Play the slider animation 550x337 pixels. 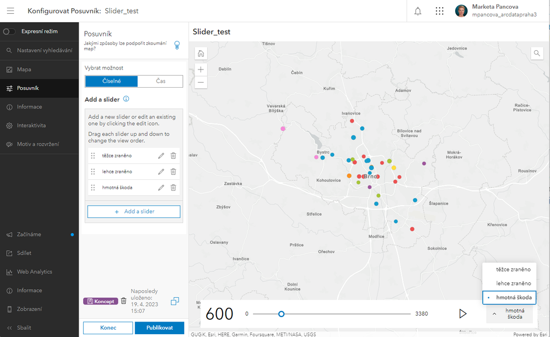click(463, 314)
